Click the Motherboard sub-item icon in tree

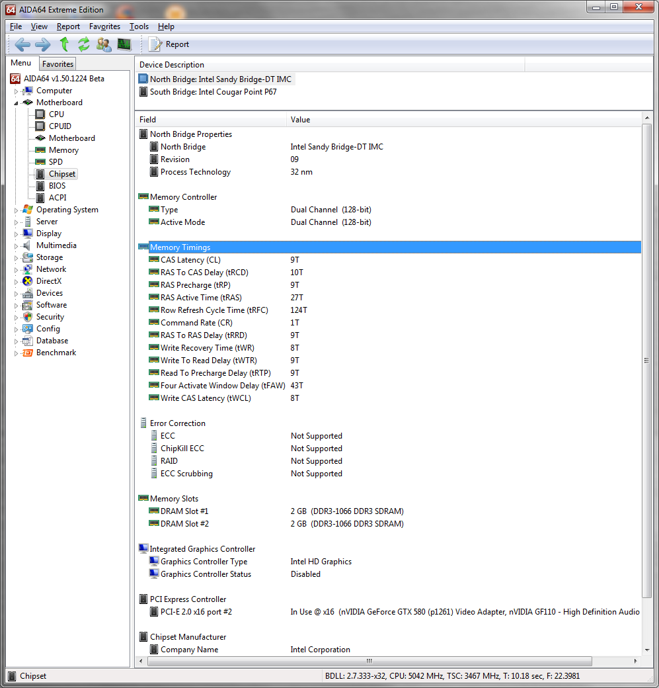point(40,138)
